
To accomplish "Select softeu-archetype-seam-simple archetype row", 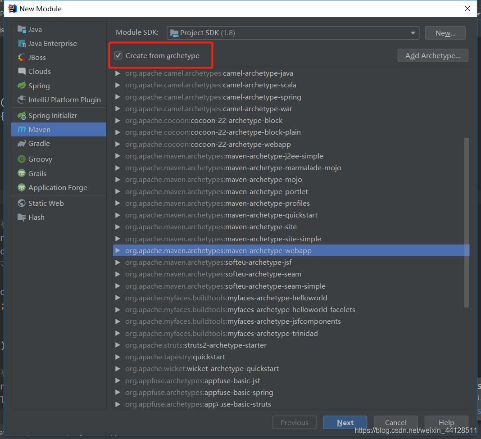I will click(x=291, y=286).
